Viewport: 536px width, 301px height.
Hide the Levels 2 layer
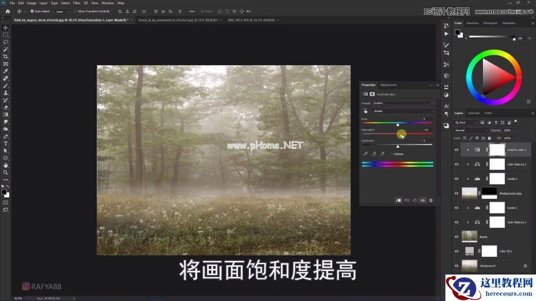point(457,179)
